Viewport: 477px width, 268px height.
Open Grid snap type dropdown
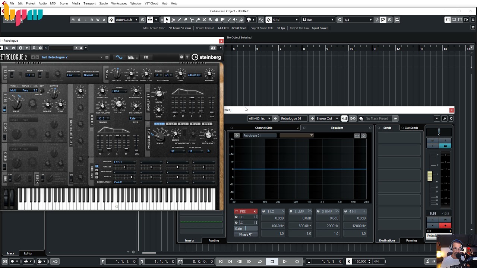[x=286, y=20]
